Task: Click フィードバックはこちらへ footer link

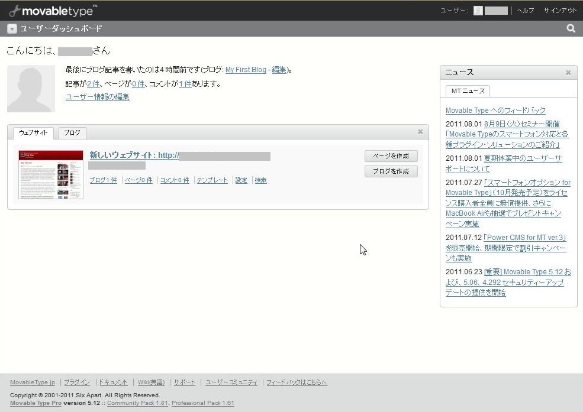Action: (x=297, y=382)
